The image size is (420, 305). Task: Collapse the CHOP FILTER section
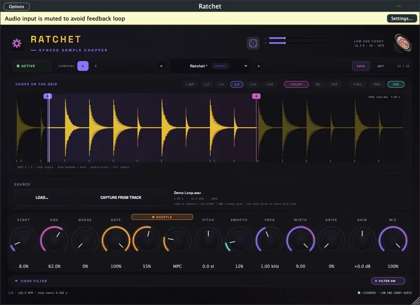pos(31,281)
